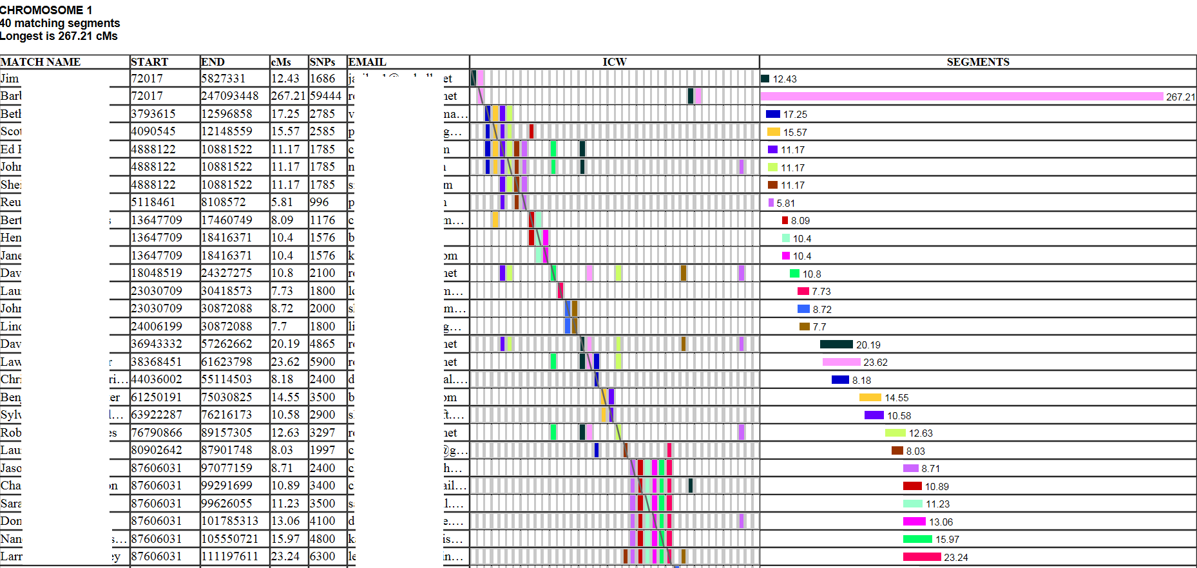1197x568 pixels.
Task: Select the END value 247093448 cell
Action: (x=230, y=96)
